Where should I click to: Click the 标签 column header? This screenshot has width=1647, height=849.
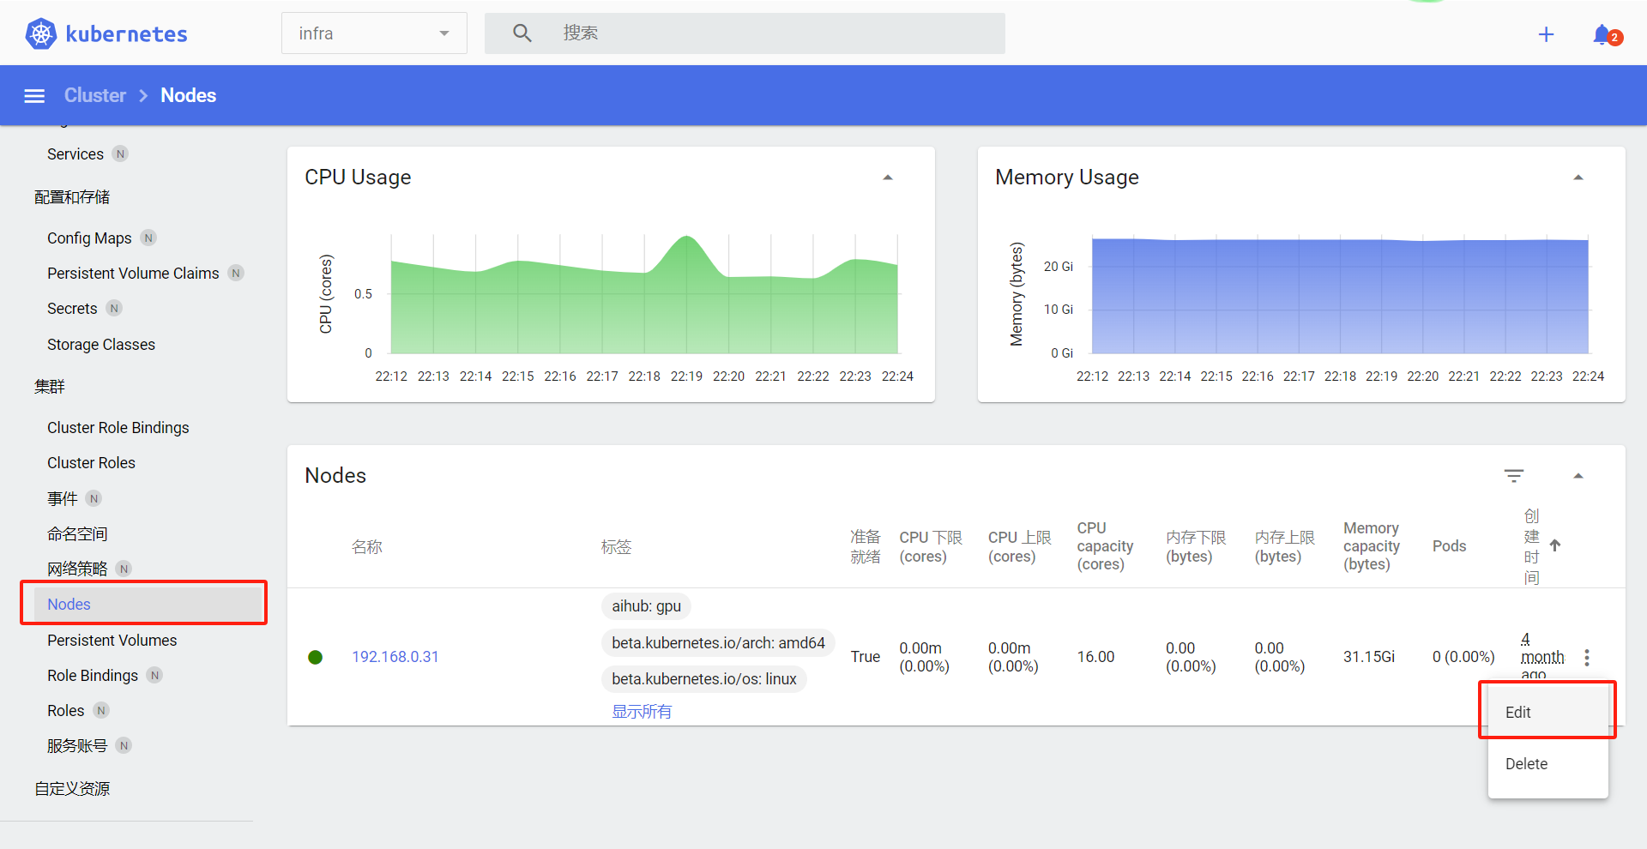pos(616,546)
